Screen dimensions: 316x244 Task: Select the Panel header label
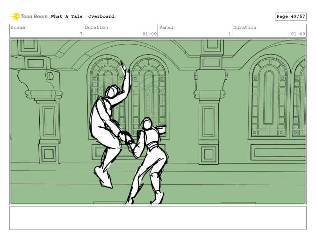click(x=166, y=28)
